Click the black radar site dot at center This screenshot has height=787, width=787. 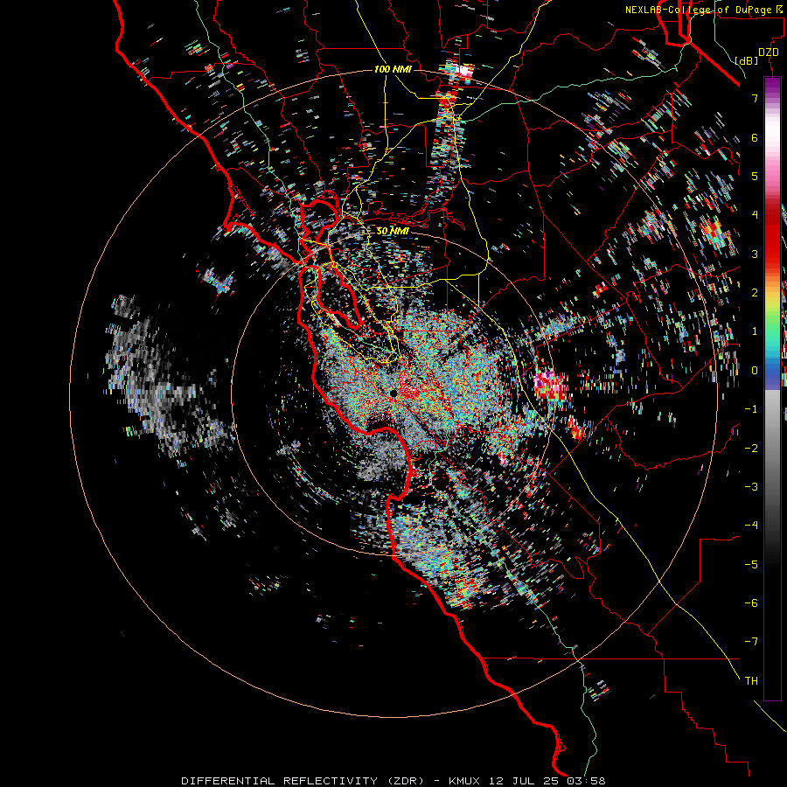393,393
